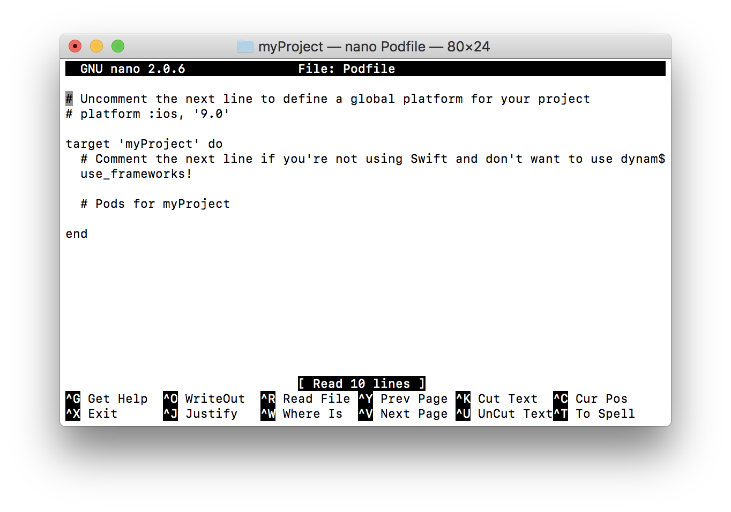Place cursor on platform :ios line
The image size is (731, 512).
[147, 114]
